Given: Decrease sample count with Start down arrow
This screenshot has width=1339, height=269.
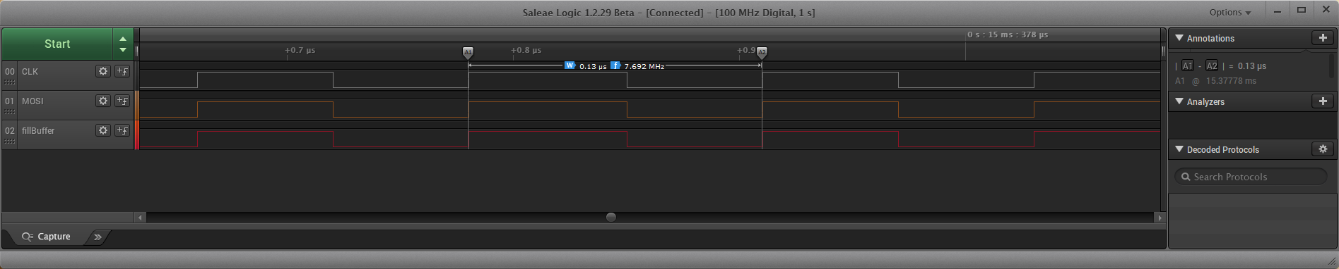Looking at the screenshot, I should pyautogui.click(x=123, y=49).
